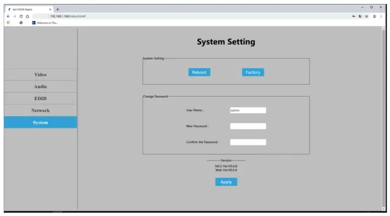Open the saved password key icon

[354, 16]
